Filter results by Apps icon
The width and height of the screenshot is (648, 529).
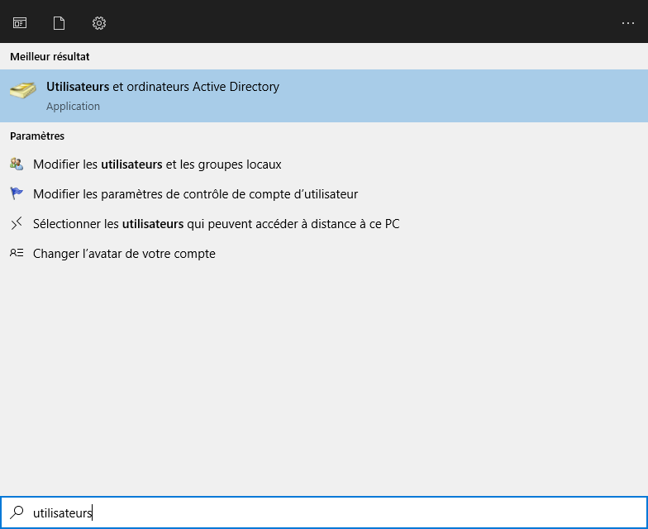pyautogui.click(x=20, y=23)
